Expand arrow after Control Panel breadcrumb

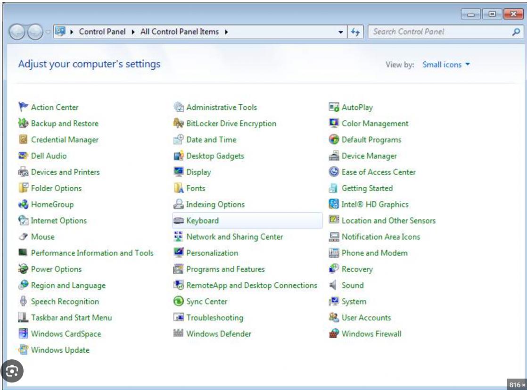click(133, 32)
